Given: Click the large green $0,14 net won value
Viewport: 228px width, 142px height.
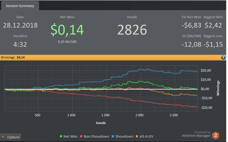Looking at the screenshot, I should [x=67, y=30].
